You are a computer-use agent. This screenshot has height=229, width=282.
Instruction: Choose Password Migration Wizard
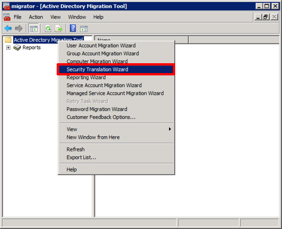116,109
